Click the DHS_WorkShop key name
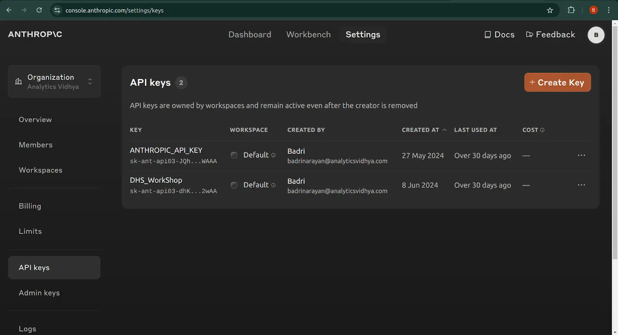 (156, 180)
